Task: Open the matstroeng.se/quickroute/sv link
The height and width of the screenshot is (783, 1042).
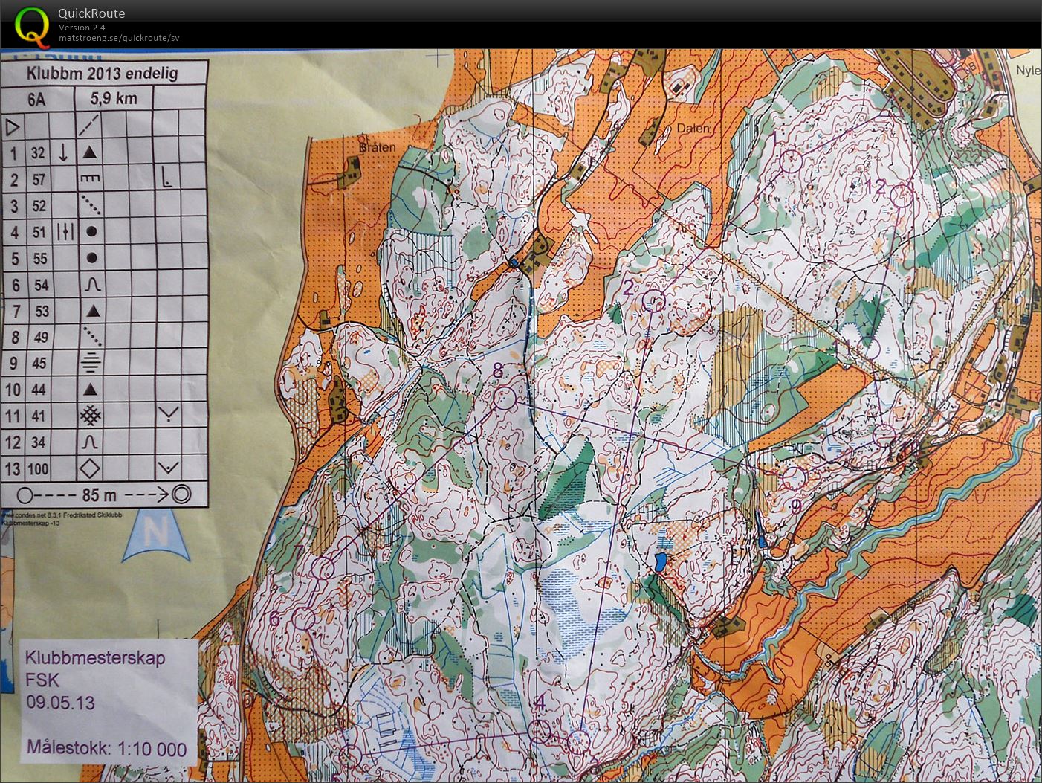Action: coord(119,39)
